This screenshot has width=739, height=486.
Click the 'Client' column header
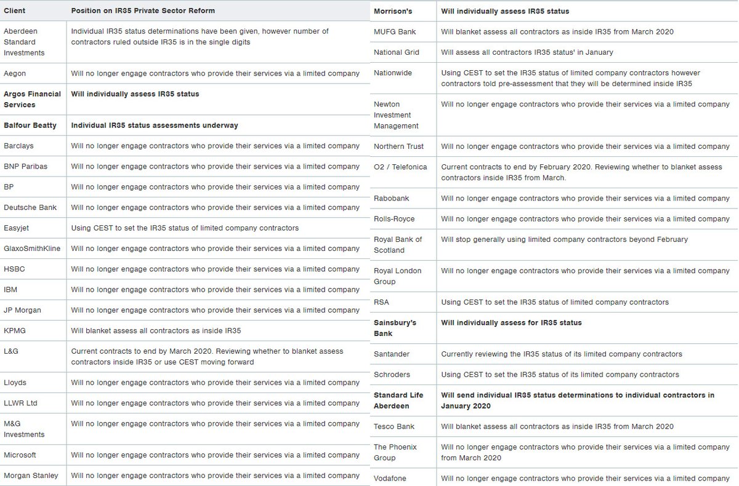14,11
